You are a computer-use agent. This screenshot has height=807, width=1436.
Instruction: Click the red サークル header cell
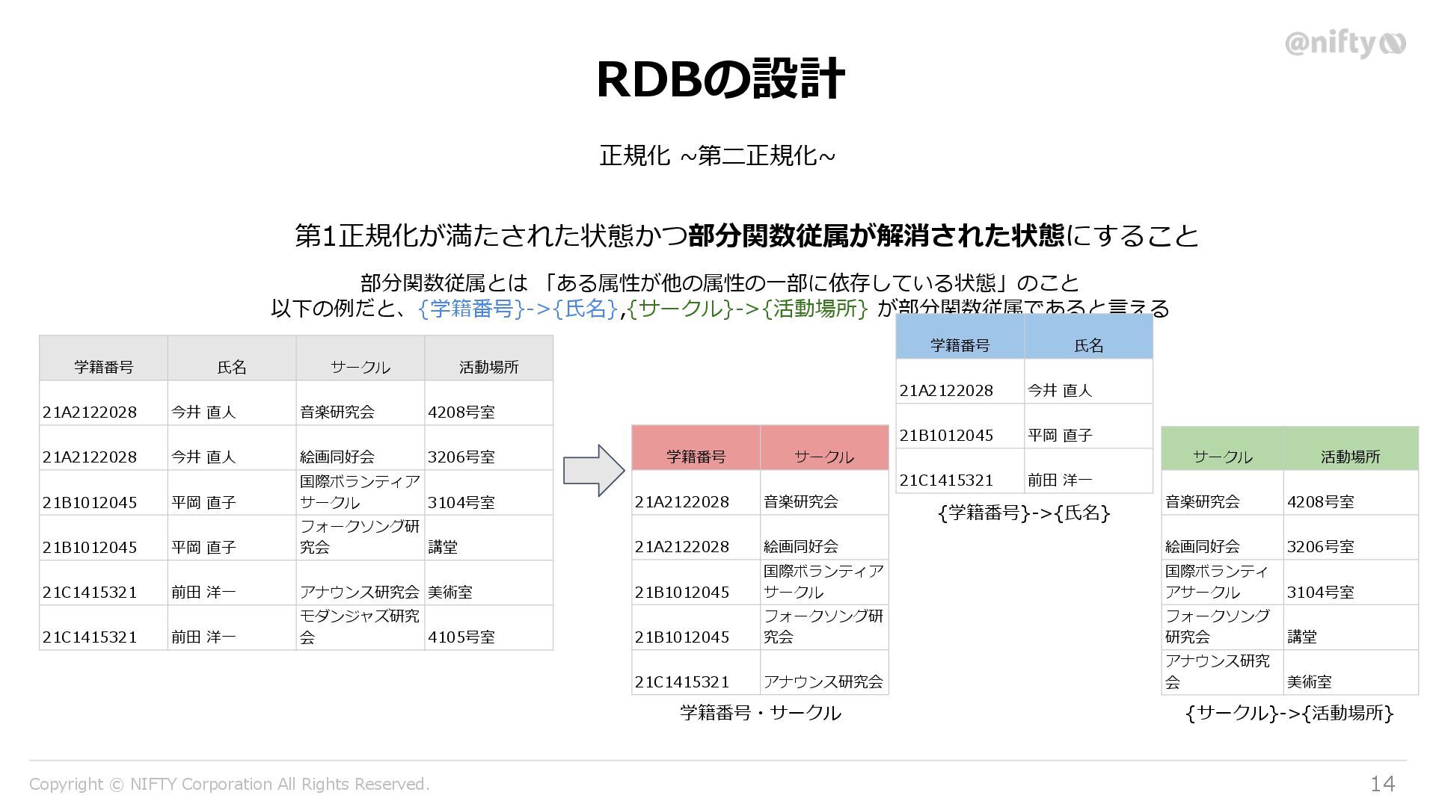(x=823, y=456)
